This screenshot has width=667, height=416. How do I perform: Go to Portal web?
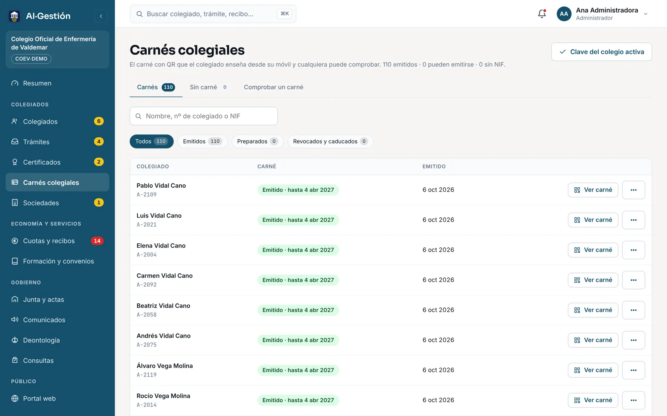(58, 399)
